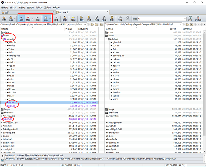Open the left folder path dropdown
This screenshot has height=167, width=206.
(85, 24)
